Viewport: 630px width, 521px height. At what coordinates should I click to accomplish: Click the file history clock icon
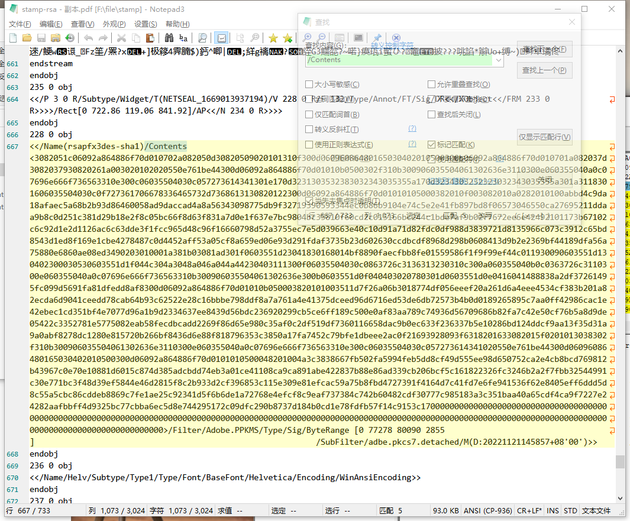(70, 38)
